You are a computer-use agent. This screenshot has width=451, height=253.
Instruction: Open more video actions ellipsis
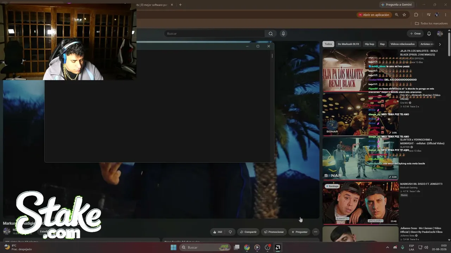pyautogui.click(x=315, y=232)
